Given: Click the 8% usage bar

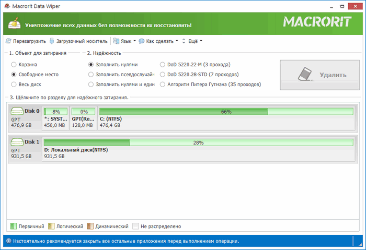Looking at the screenshot, I should point(56,112).
